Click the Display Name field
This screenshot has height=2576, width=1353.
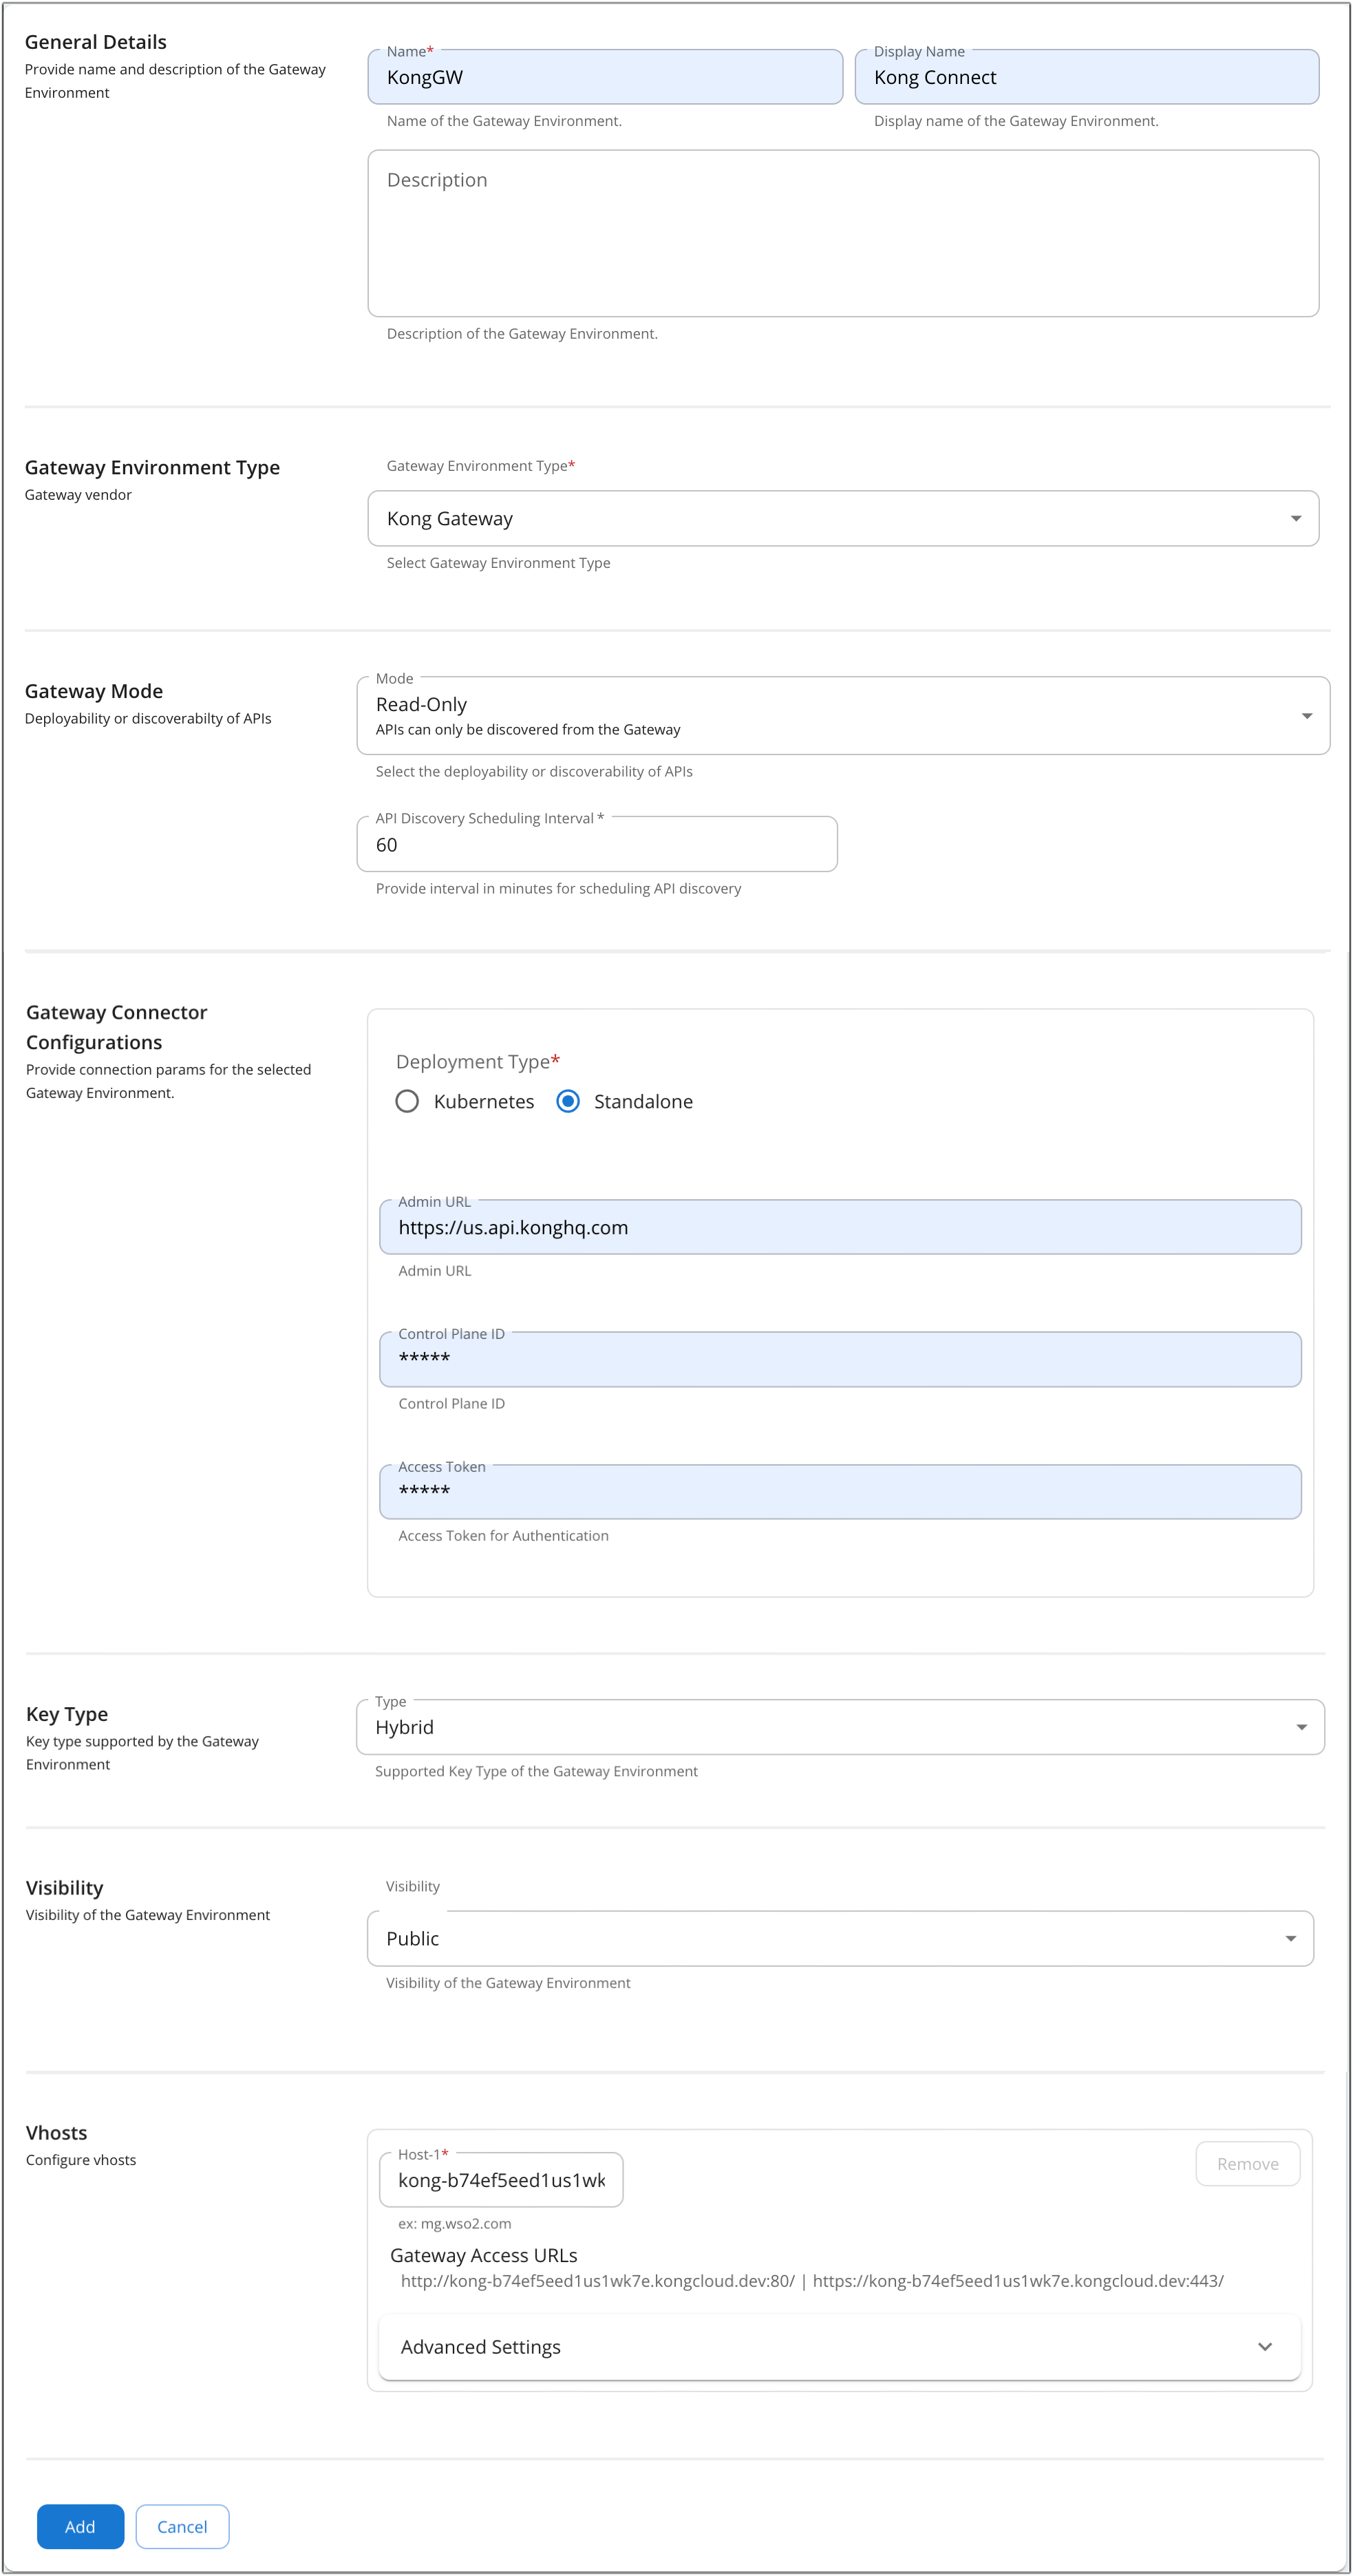click(1086, 78)
